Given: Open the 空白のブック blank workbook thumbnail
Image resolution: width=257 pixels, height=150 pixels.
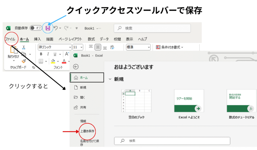Looking at the screenshot, I should click(x=136, y=101).
